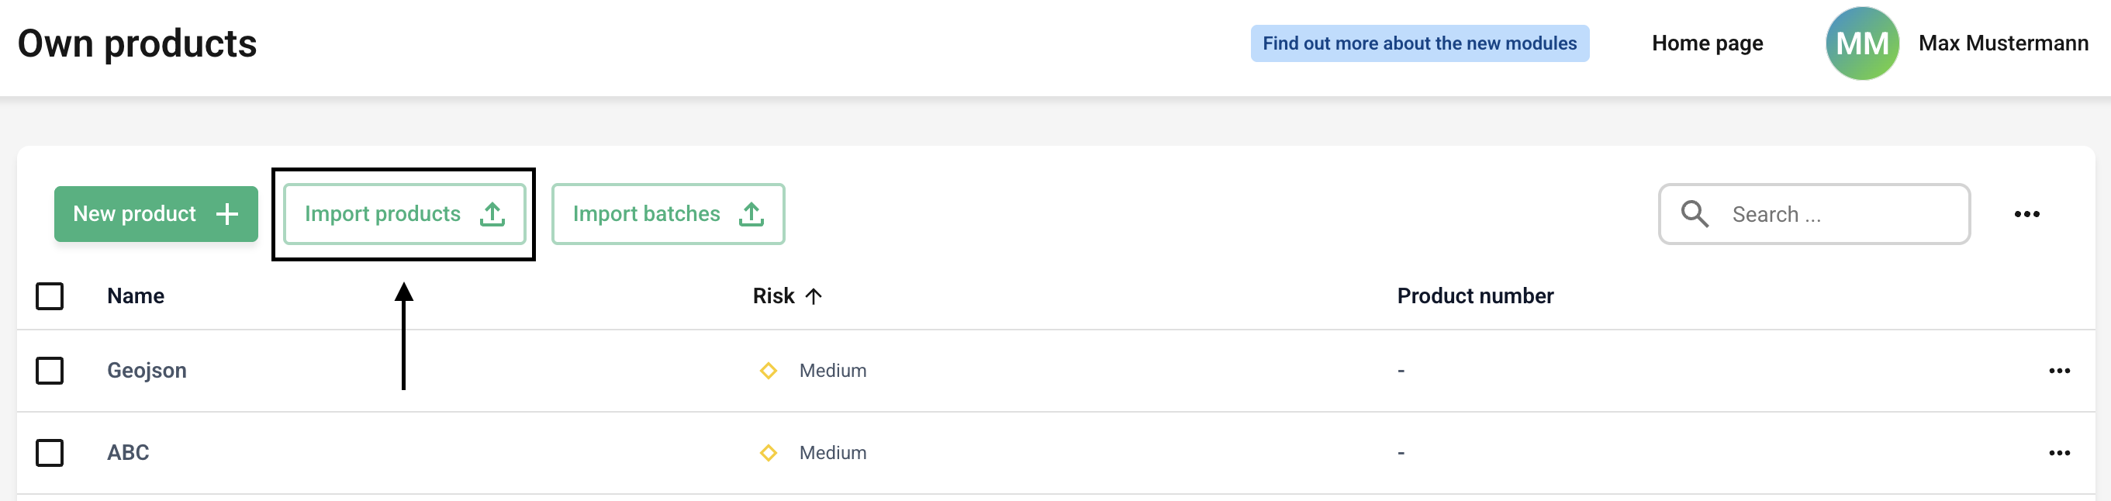Sort by the Product number column

point(1474,296)
